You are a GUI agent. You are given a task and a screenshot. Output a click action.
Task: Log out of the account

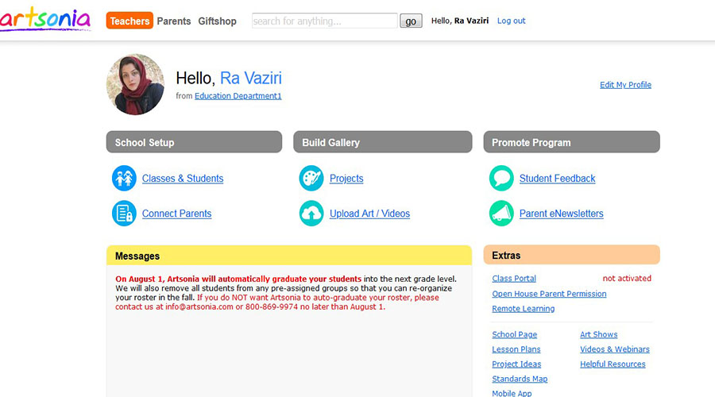(511, 21)
